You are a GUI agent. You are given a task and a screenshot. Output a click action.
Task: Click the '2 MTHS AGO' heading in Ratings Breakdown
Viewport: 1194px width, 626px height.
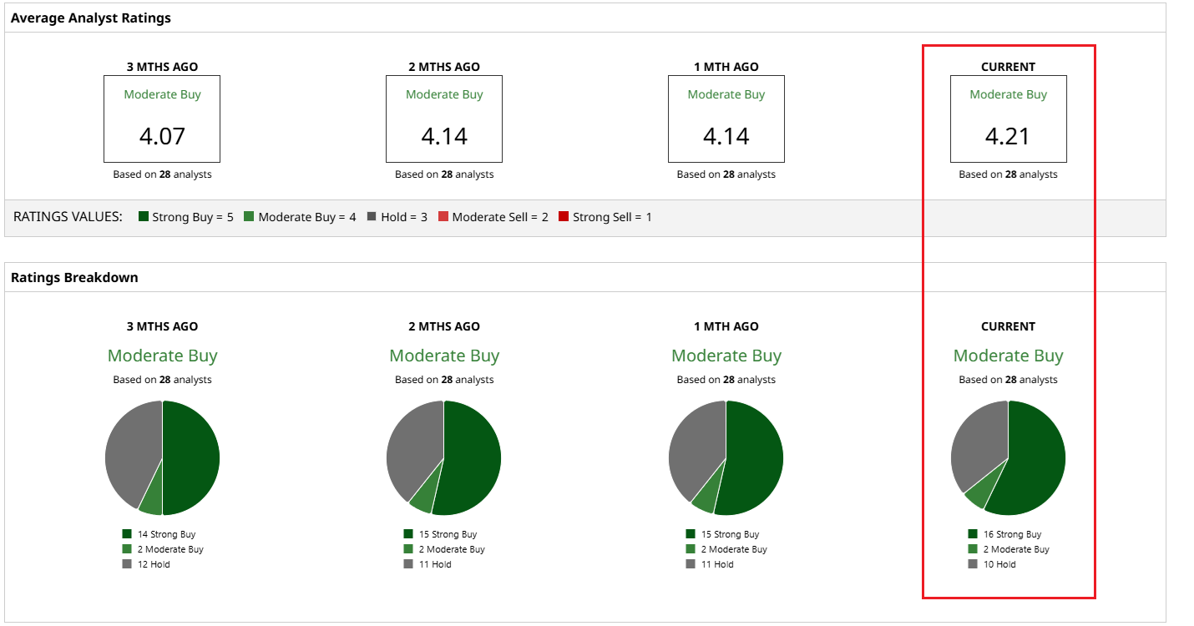point(444,326)
